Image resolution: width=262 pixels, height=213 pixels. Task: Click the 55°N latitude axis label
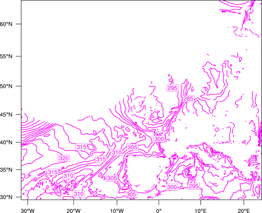click(x=6, y=56)
